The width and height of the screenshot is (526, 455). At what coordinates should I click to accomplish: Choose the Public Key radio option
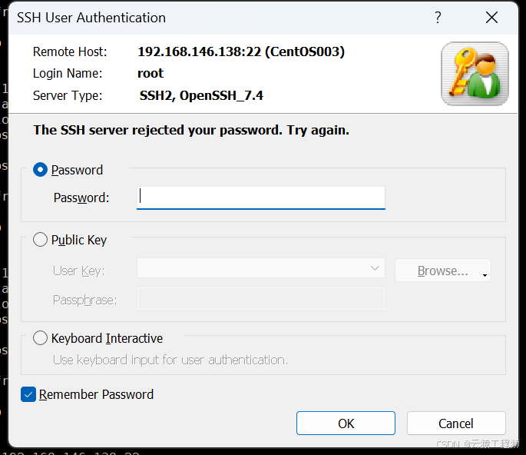pos(40,240)
